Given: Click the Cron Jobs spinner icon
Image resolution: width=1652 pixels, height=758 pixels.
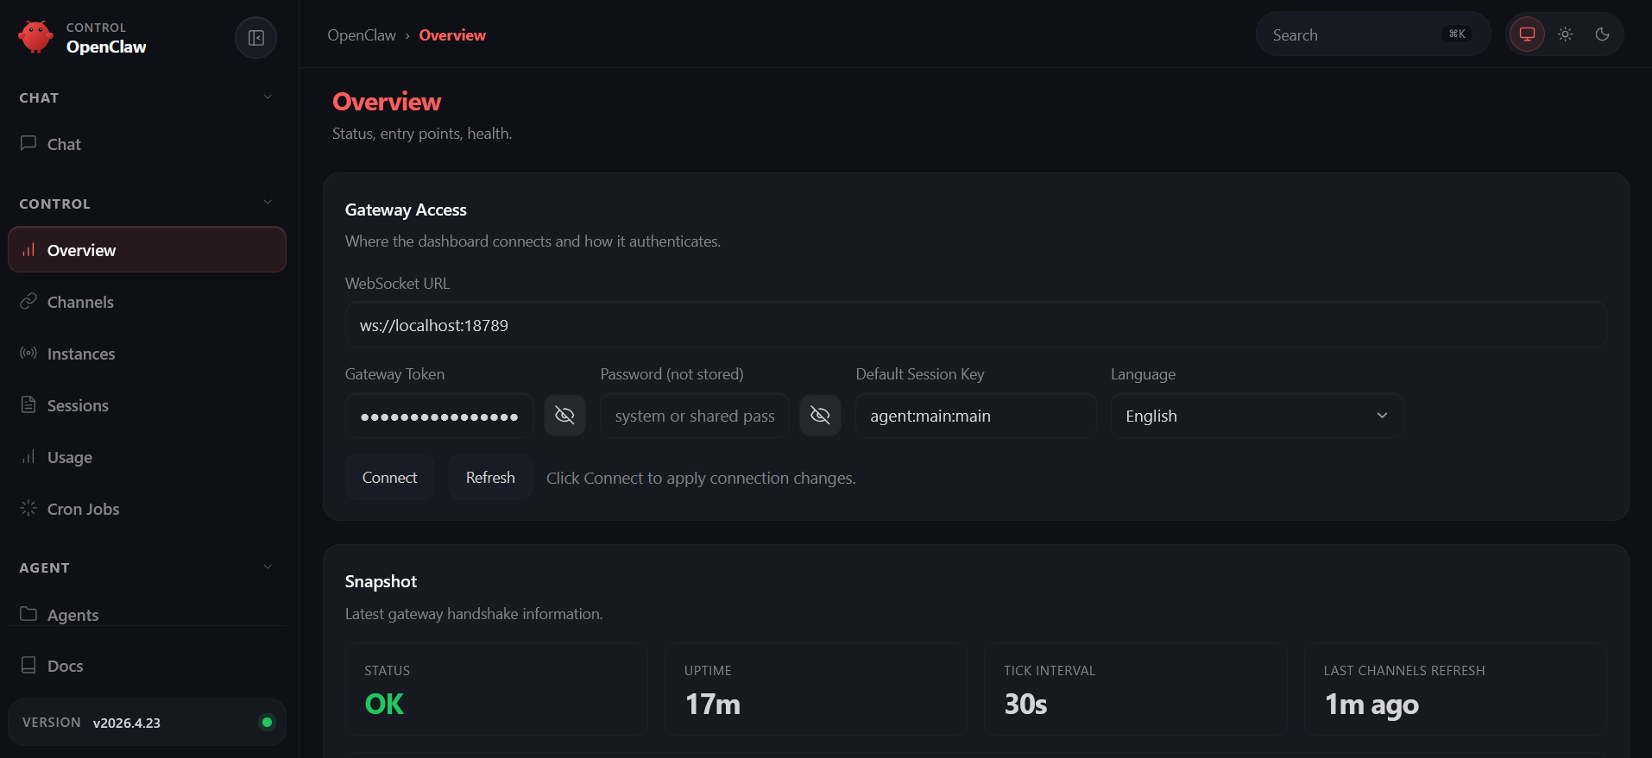Looking at the screenshot, I should [28, 508].
